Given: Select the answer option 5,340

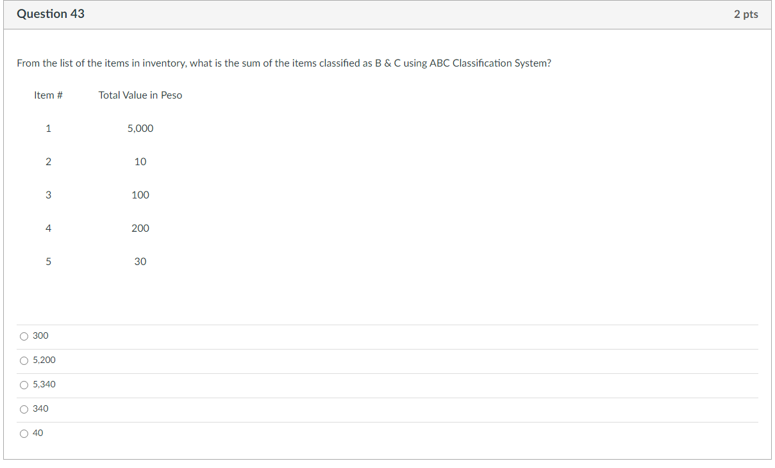Looking at the screenshot, I should (24, 384).
